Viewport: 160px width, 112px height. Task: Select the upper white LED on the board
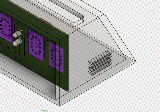(x=17, y=34)
